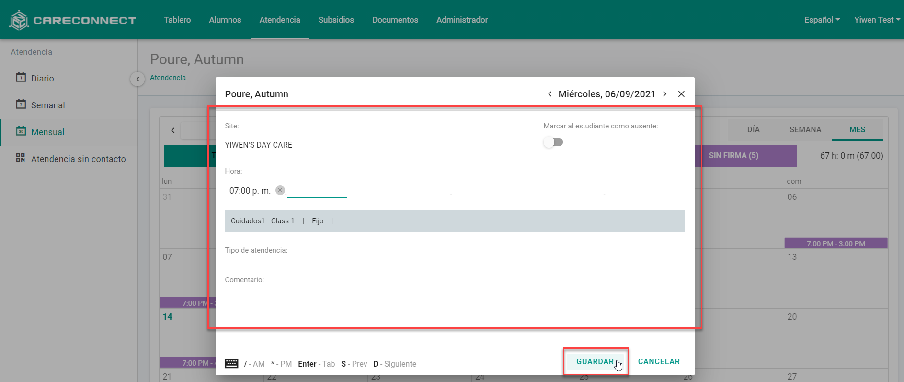Viewport: 904px width, 382px height.
Task: Click the CareConnect logo icon
Action: click(x=19, y=20)
